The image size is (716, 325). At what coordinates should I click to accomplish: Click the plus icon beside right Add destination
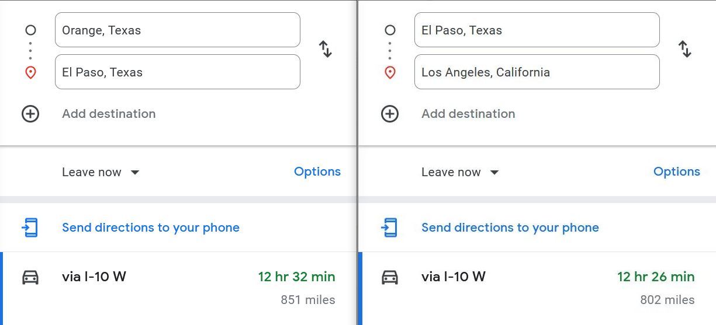390,114
